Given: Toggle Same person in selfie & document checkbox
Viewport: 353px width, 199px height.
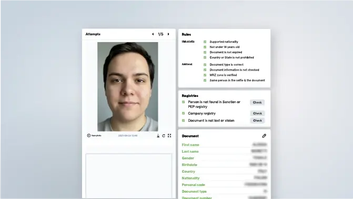Looking at the screenshot, I should [205, 80].
